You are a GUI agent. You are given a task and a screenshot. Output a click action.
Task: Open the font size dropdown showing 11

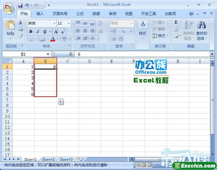(x=69, y=24)
